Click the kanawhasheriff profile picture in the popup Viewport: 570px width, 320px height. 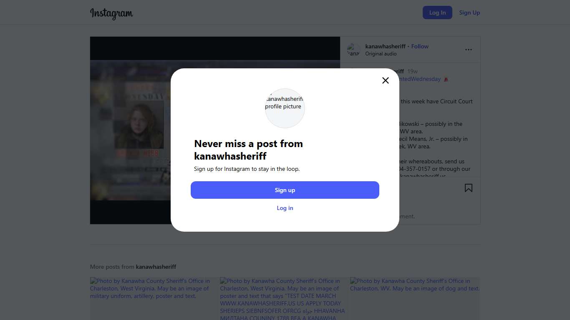tap(285, 108)
